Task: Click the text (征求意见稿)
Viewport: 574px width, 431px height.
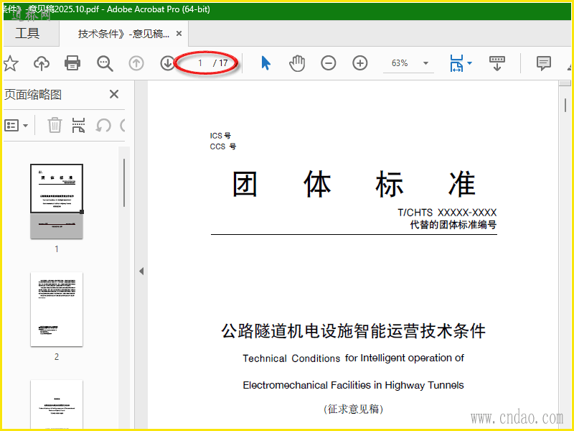Action: (x=353, y=409)
